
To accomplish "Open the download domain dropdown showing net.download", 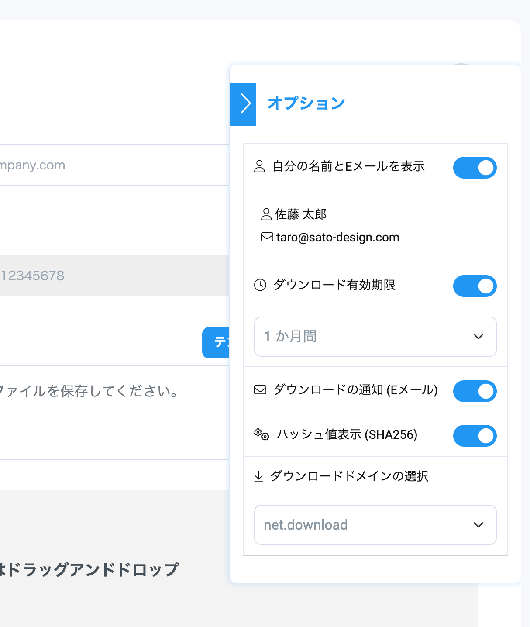I will click(375, 525).
